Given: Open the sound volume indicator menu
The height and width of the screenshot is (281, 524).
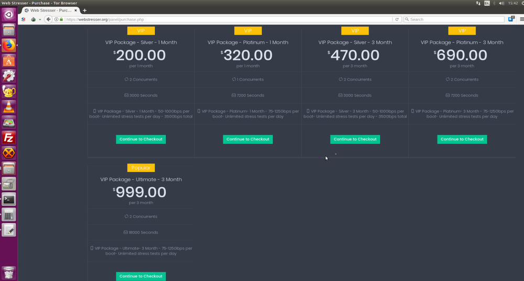Looking at the screenshot, I should (501, 3).
